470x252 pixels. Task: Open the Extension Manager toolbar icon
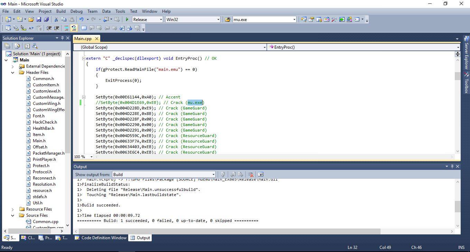(x=349, y=20)
